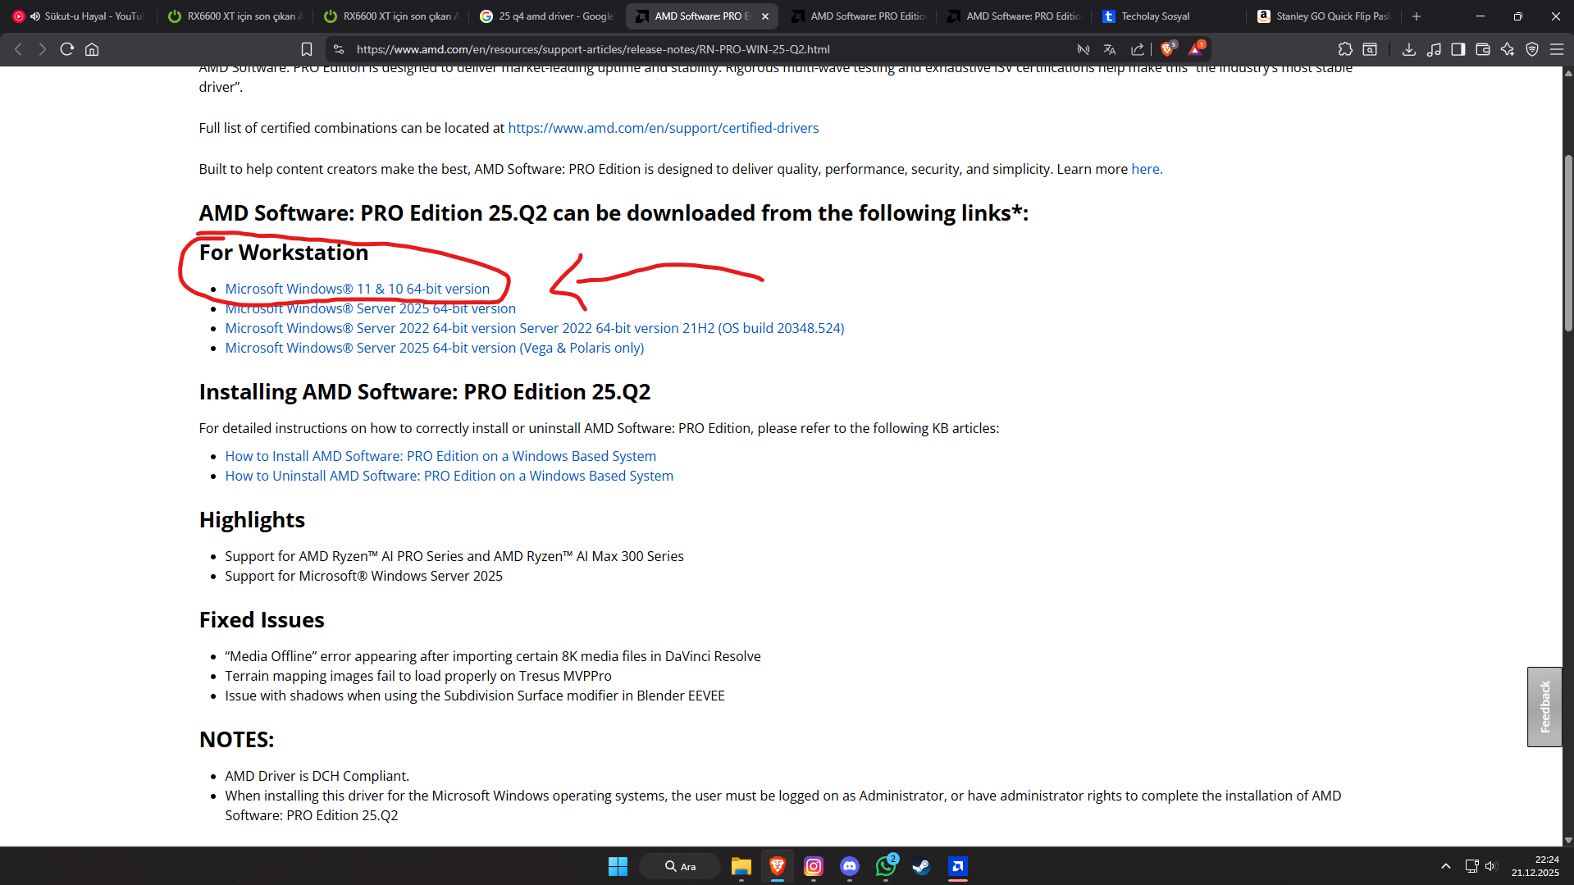
Task: Open the Feedback side tab
Action: coord(1544,706)
